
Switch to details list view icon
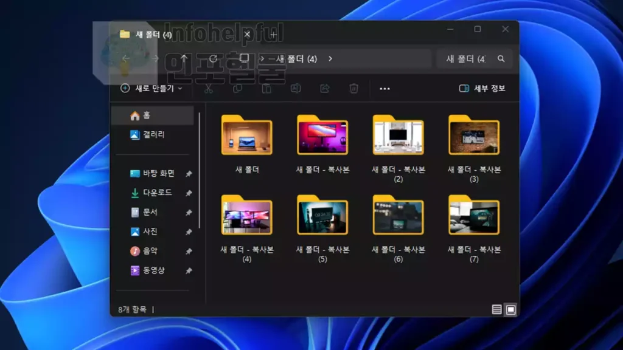point(496,309)
